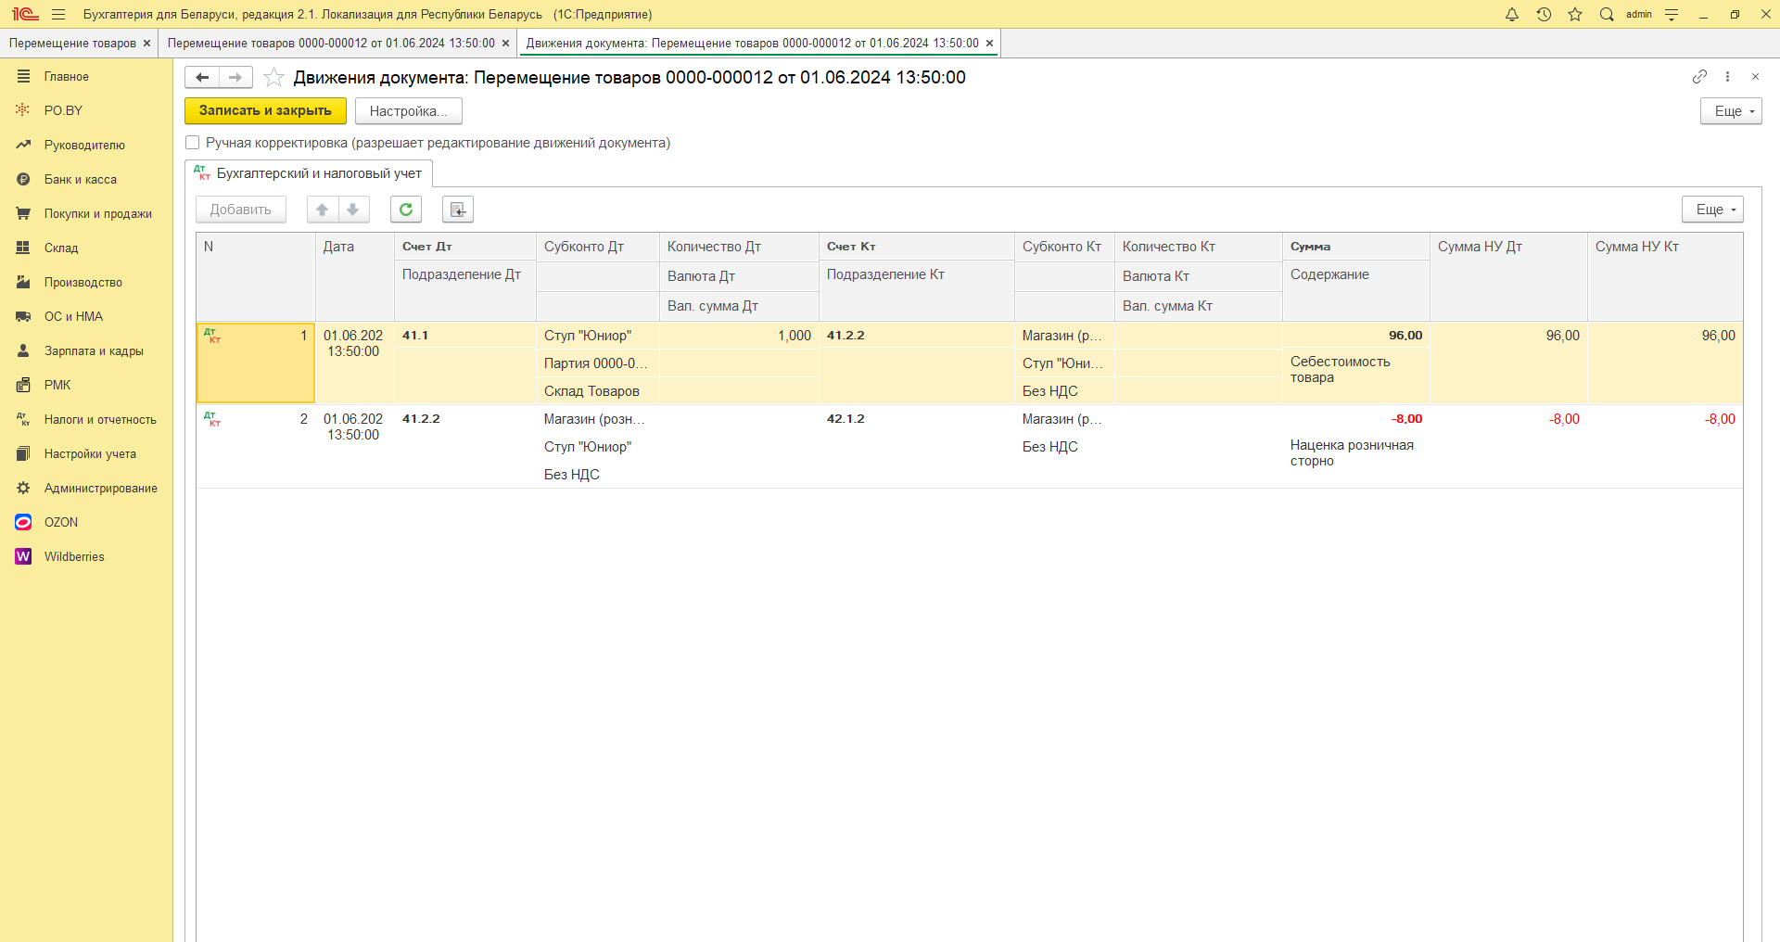Select Бухгалтерский и налоговый учет tab

(x=309, y=173)
